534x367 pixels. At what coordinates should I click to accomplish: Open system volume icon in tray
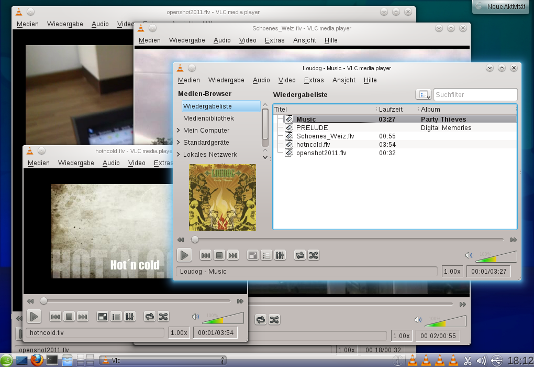click(481, 360)
